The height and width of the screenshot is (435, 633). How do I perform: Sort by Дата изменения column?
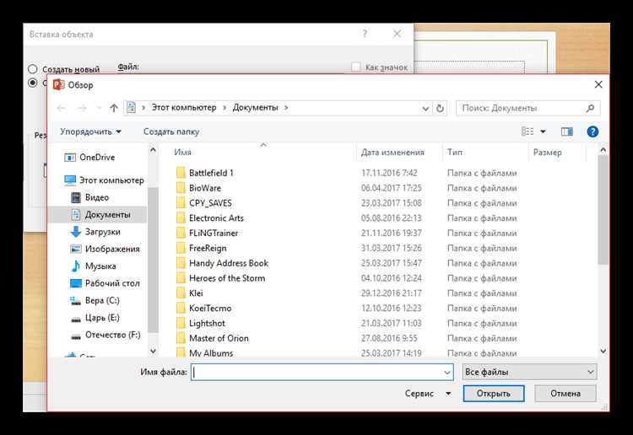point(392,152)
